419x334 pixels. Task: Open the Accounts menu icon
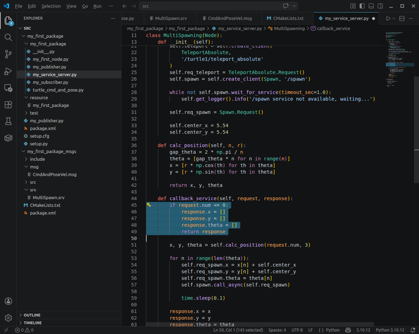8,301
